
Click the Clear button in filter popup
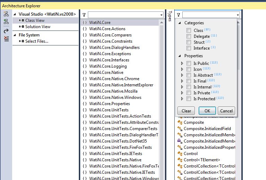coord(186,111)
